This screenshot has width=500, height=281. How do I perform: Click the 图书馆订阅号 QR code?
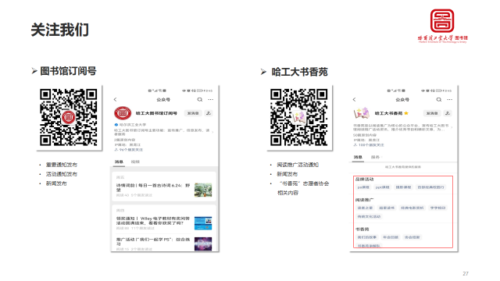pos(69,117)
